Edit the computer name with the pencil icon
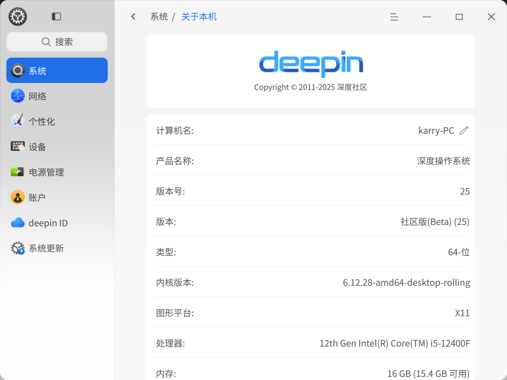This screenshot has height=380, width=507. tap(464, 131)
